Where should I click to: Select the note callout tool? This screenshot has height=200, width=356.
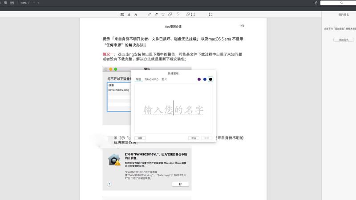click(178, 14)
